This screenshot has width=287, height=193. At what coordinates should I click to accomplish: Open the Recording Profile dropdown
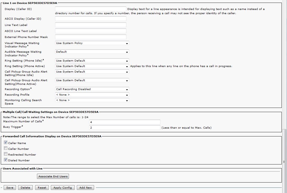92,95
